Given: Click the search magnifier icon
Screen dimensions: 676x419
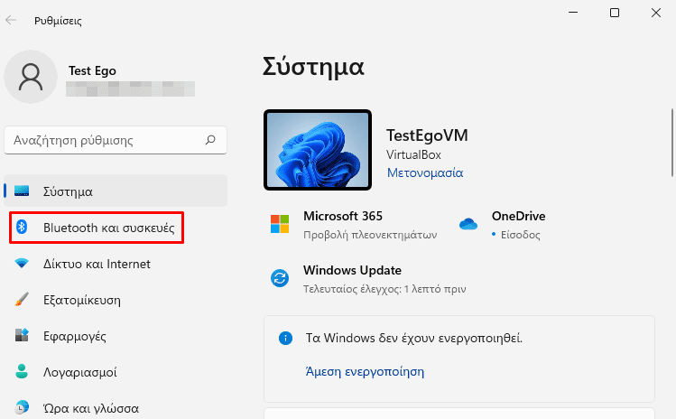Looking at the screenshot, I should click(x=210, y=140).
